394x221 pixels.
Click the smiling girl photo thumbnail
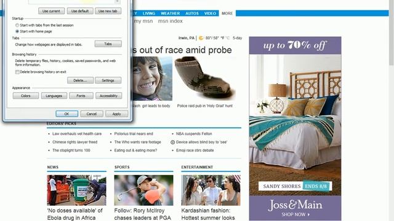(x=153, y=79)
